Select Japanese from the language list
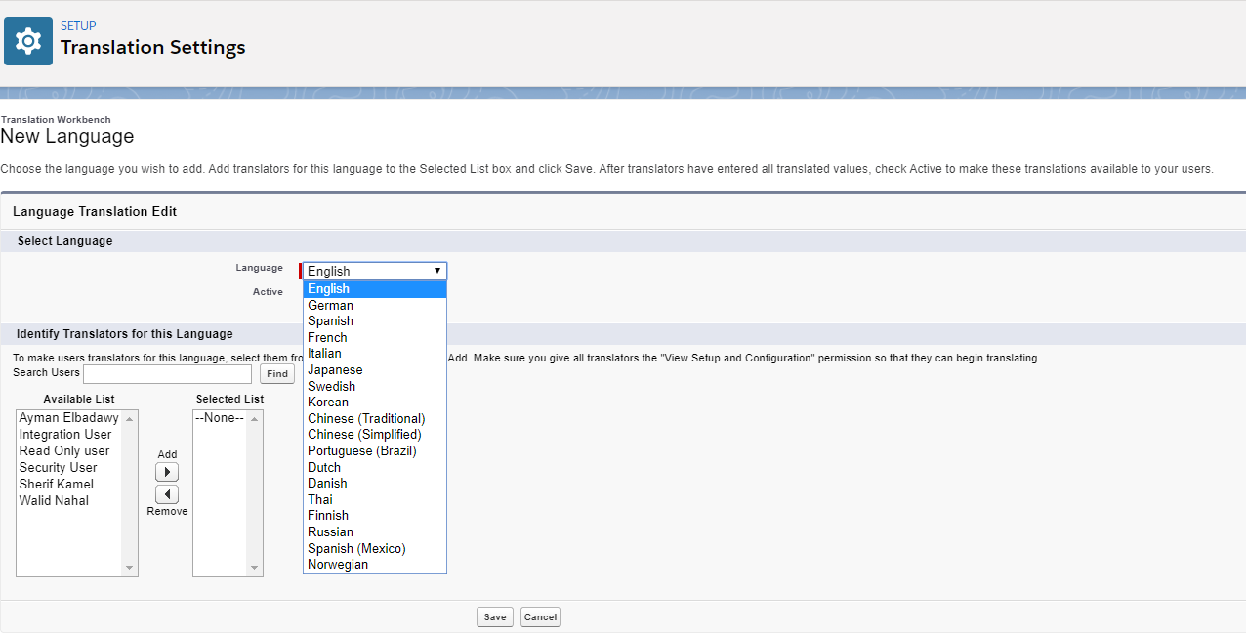This screenshot has width=1246, height=637. pos(335,369)
